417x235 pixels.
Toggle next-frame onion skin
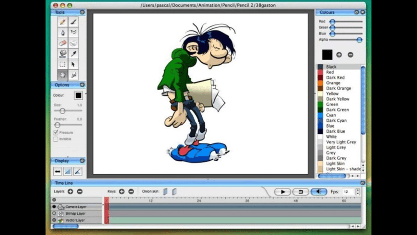click(x=174, y=192)
